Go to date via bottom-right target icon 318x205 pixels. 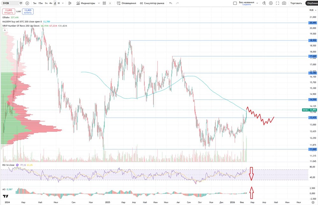[313, 202]
